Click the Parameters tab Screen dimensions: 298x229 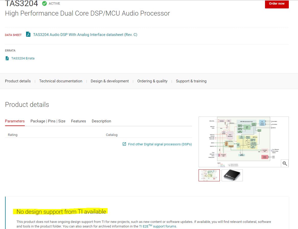pos(15,121)
